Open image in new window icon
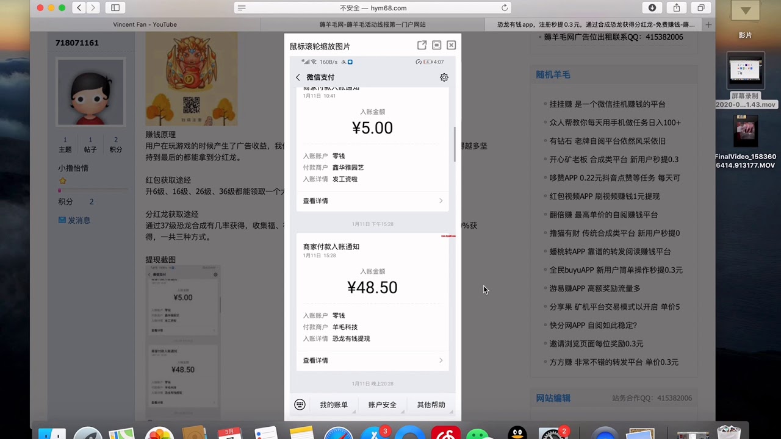The height and width of the screenshot is (439, 781). click(x=422, y=45)
